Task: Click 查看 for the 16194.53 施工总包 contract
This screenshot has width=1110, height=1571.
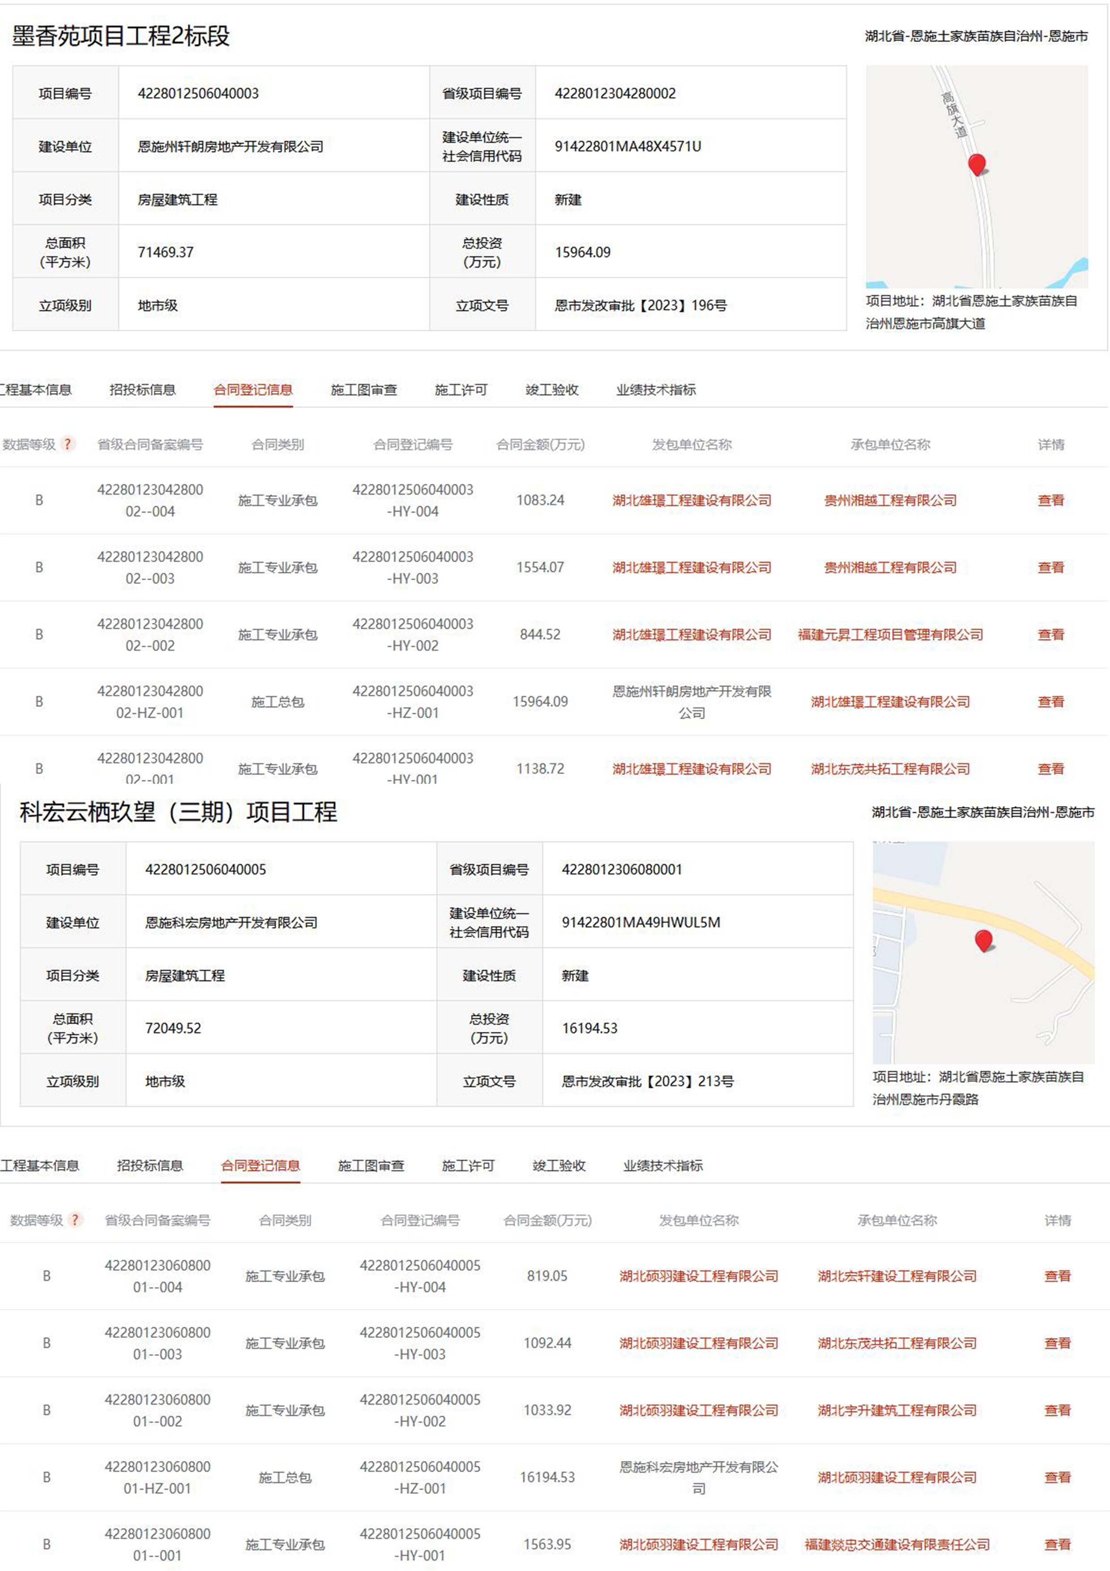Action: [x=1057, y=1477]
